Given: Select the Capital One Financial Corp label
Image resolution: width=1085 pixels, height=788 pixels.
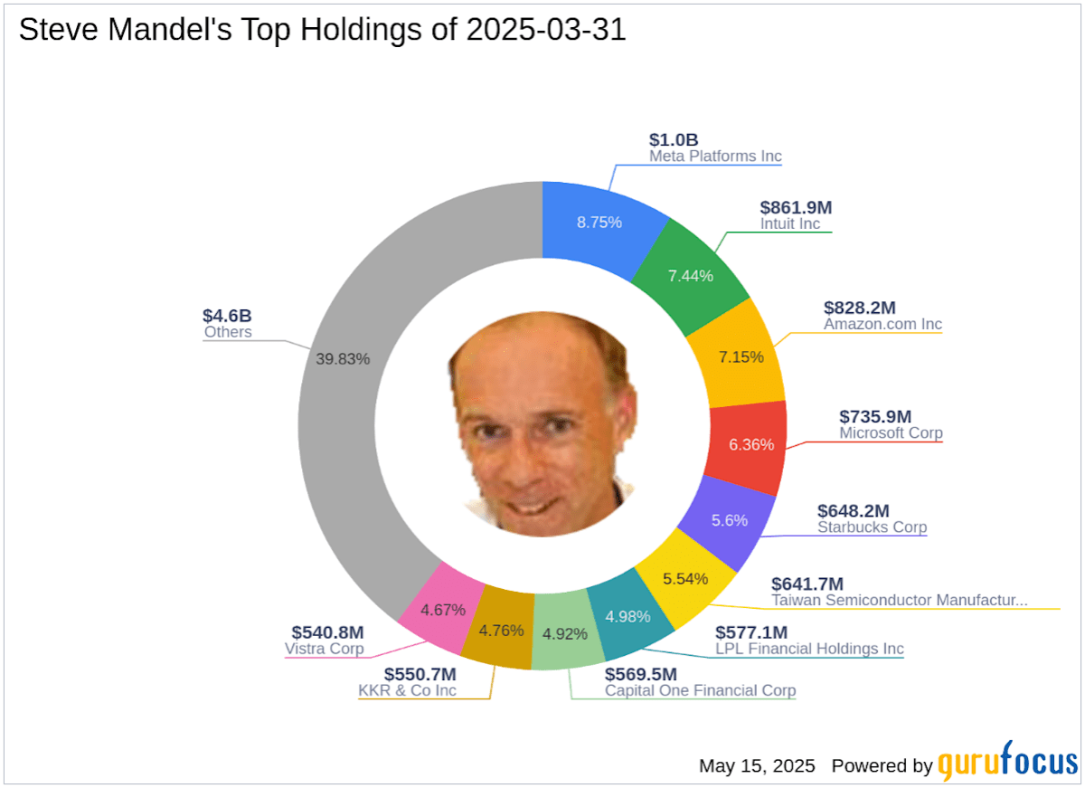Looking at the screenshot, I should coord(701,690).
